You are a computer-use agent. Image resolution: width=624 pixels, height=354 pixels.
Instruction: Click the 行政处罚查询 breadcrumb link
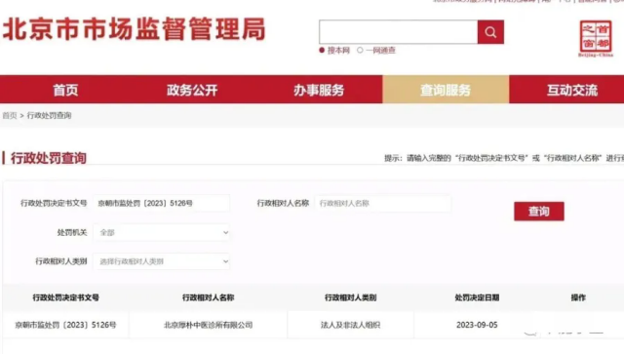tap(49, 115)
